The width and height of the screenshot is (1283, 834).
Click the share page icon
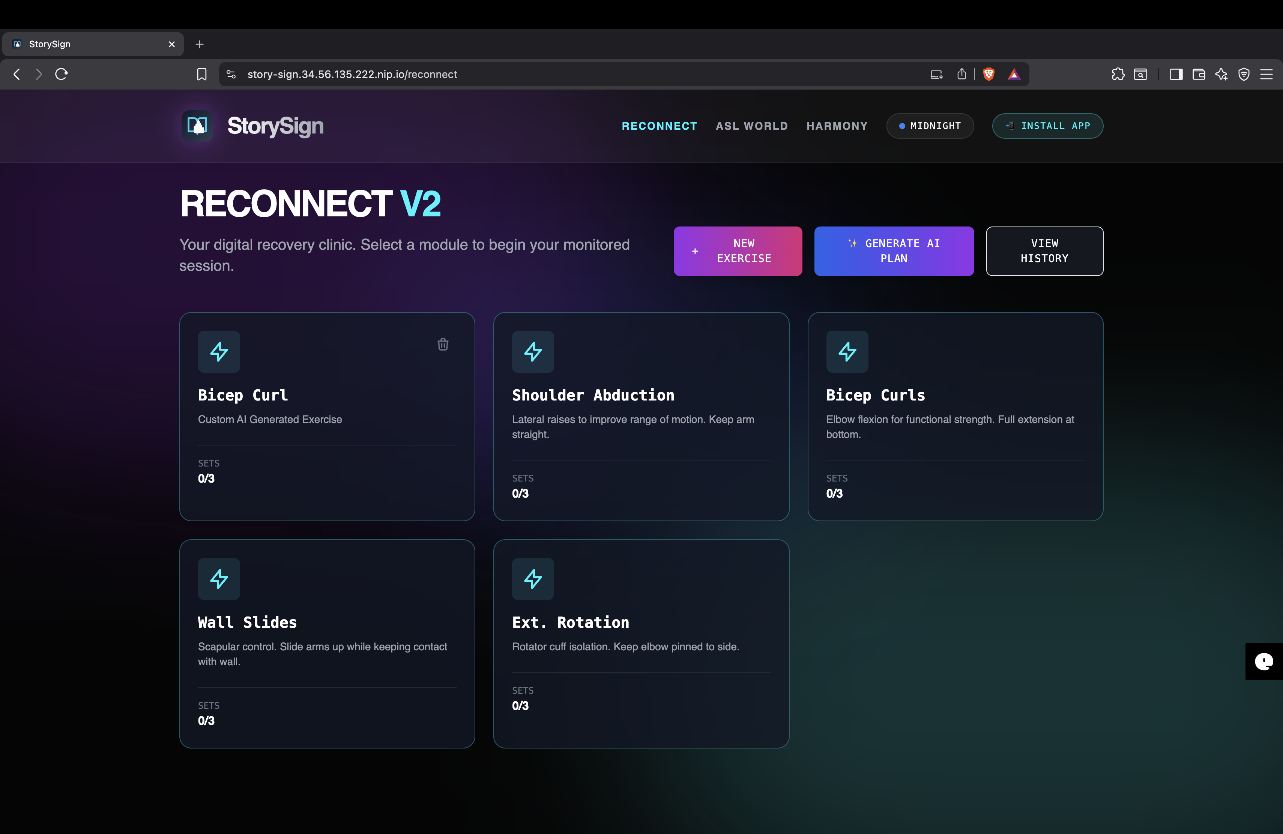tap(961, 74)
